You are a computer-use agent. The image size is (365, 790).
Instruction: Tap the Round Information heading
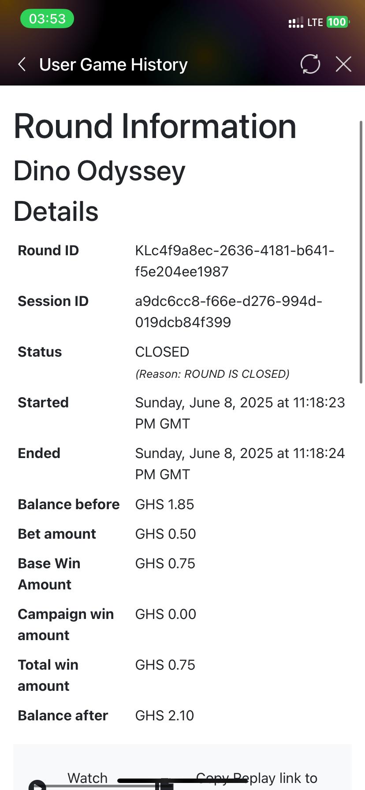click(155, 126)
